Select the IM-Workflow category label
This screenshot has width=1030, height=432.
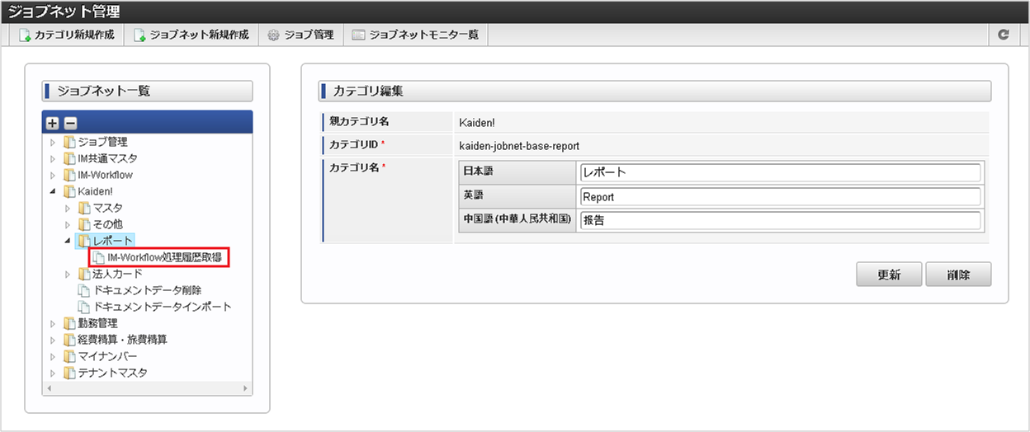click(x=106, y=175)
